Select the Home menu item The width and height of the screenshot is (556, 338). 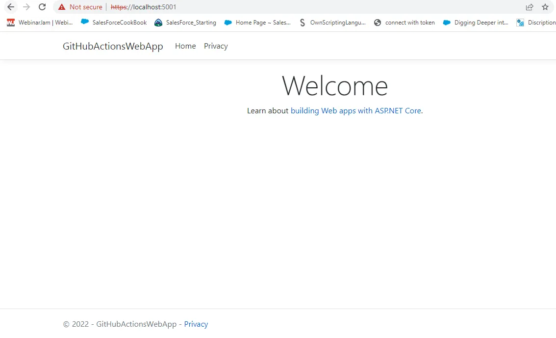pyautogui.click(x=185, y=46)
